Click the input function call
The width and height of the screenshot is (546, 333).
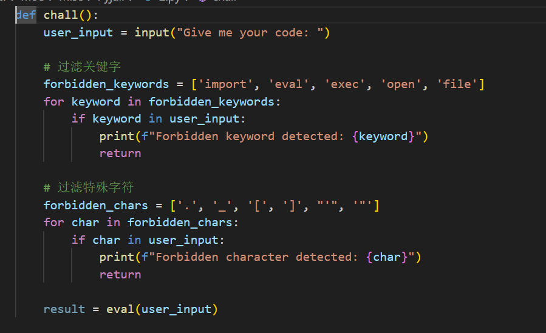pyautogui.click(x=152, y=33)
